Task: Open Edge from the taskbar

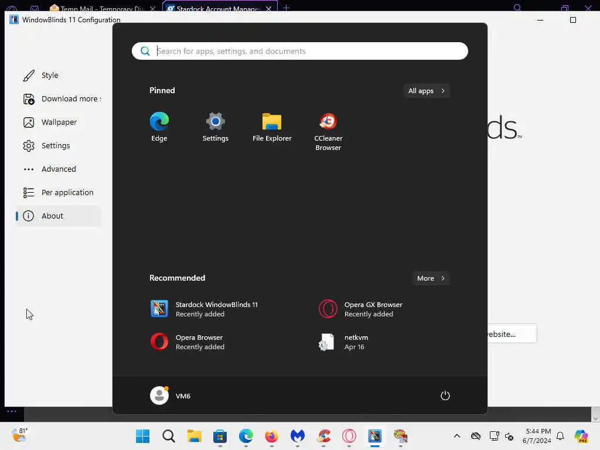Action: pos(246,436)
